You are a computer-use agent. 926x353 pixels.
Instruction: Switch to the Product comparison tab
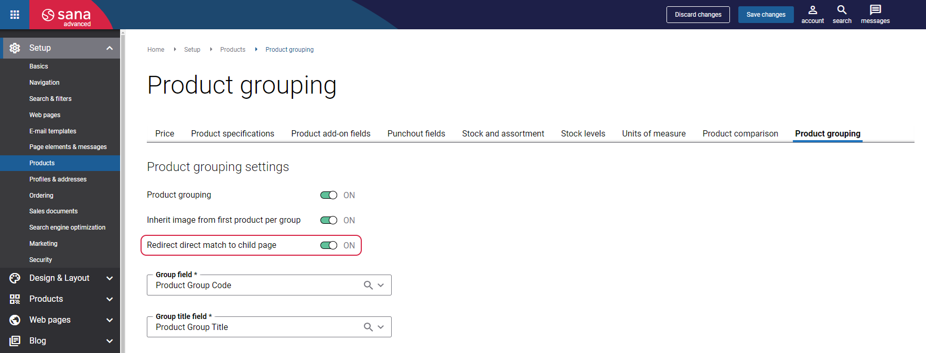point(740,133)
